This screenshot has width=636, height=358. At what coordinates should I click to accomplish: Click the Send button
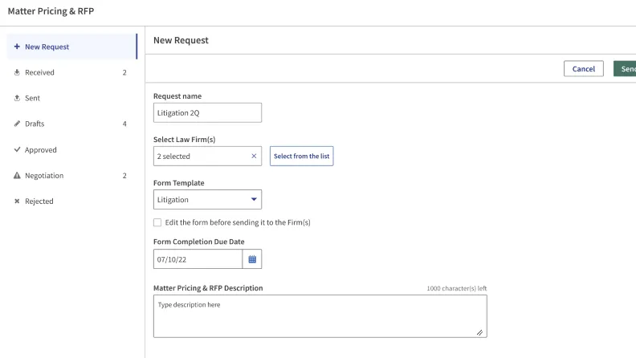pyautogui.click(x=626, y=69)
